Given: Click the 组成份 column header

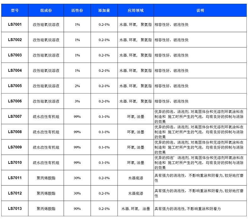Looking at the screenshot, I should point(46,10).
